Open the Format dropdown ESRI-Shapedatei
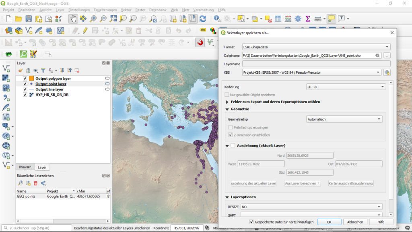The width and height of the screenshot is (412, 232). (316, 47)
